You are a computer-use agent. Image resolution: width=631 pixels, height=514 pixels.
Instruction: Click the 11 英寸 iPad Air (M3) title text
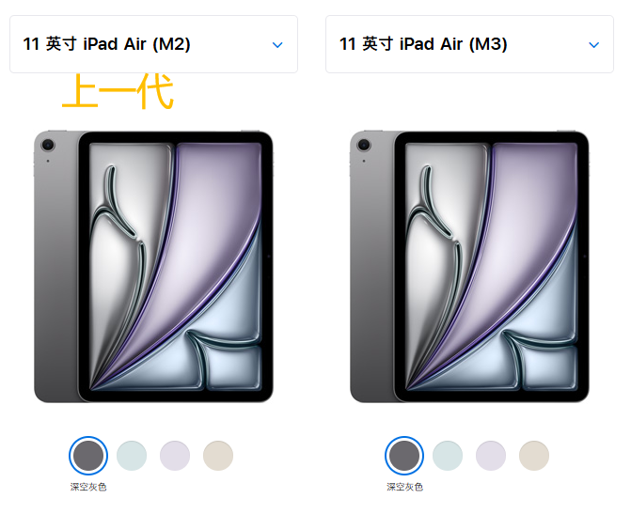tap(423, 44)
